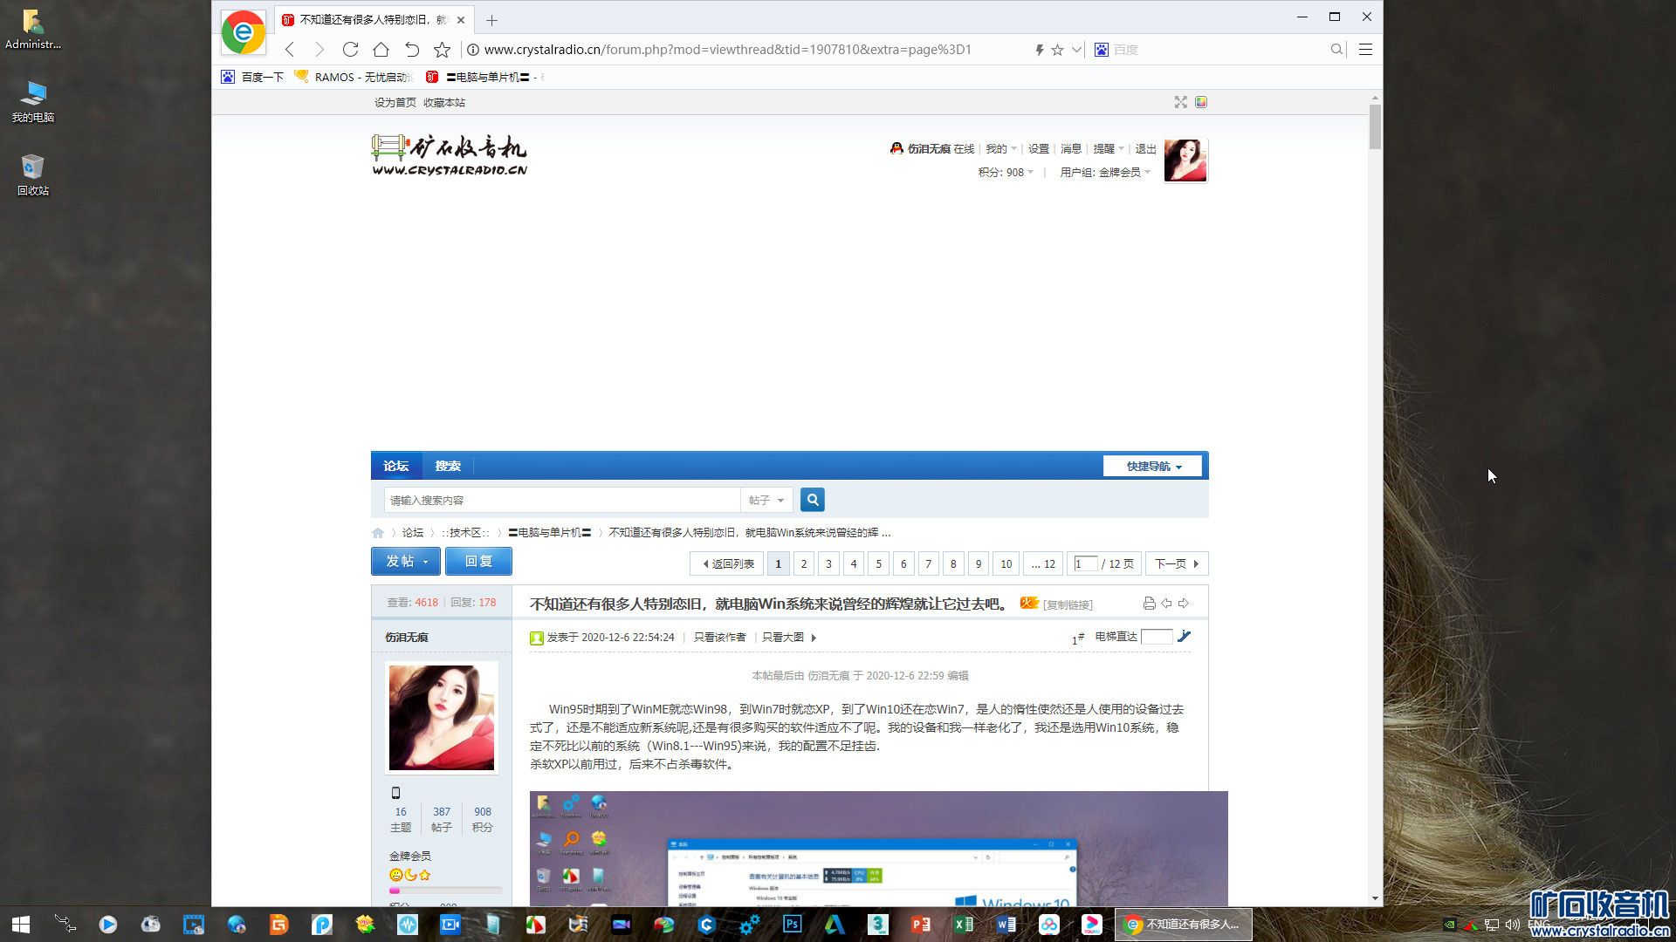Click the print icon beside thread title
Viewport: 1676px width, 942px height.
1149,604
